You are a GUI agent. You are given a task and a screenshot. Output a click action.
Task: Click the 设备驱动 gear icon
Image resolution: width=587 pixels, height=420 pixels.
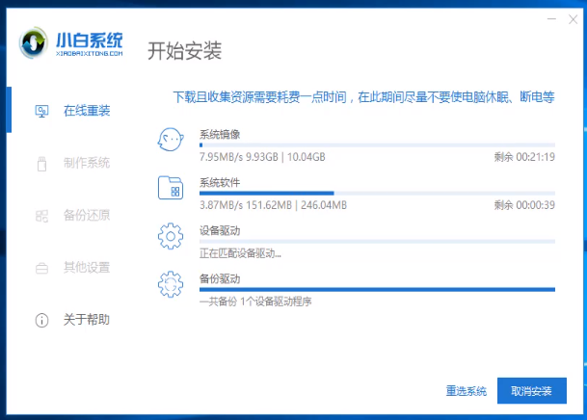pos(171,237)
